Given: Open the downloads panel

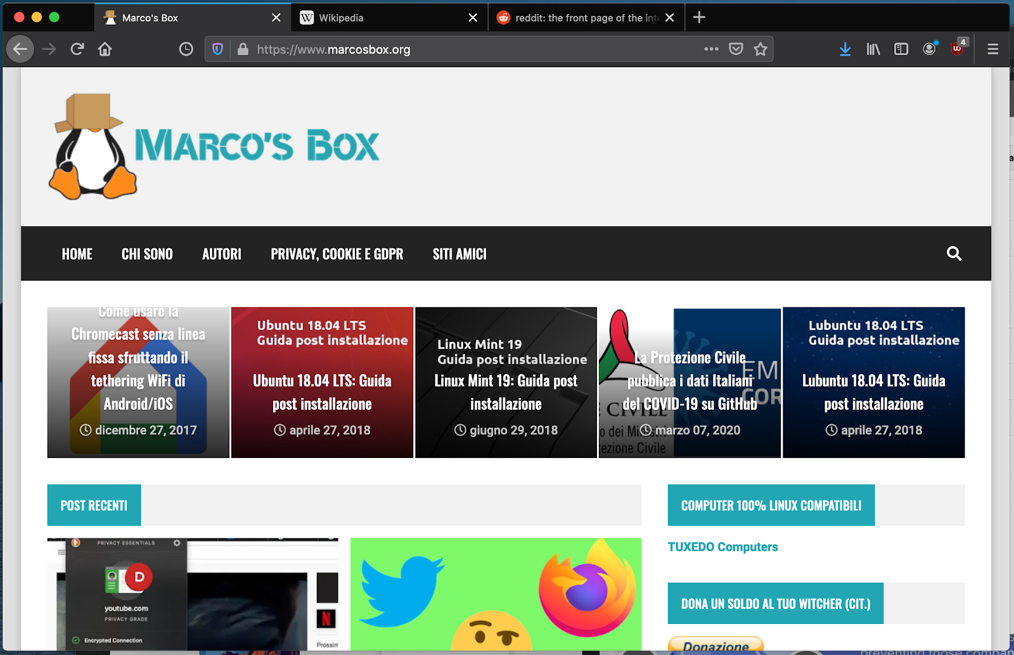Looking at the screenshot, I should 845,49.
